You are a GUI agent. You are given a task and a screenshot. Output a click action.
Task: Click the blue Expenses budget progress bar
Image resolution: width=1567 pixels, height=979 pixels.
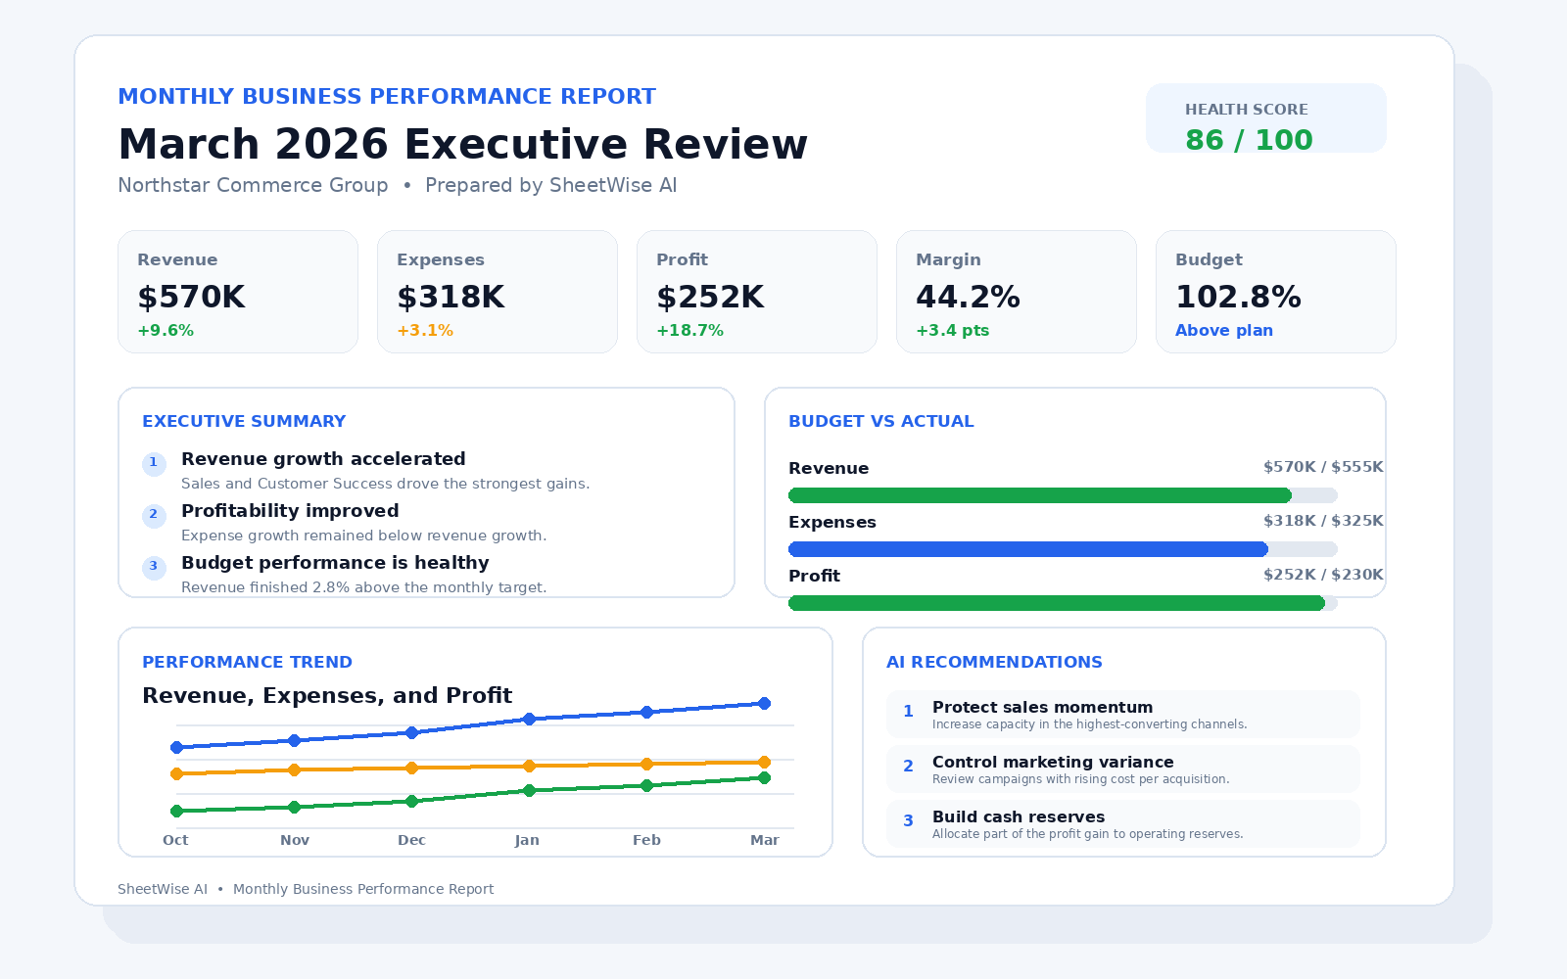click(1028, 549)
